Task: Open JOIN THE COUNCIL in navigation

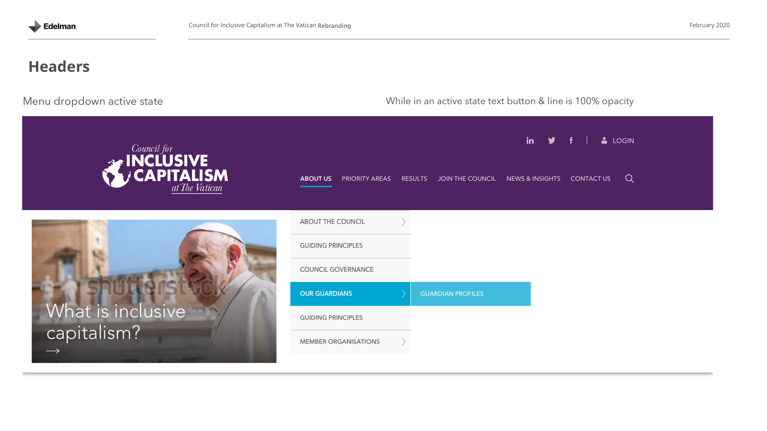Action: pos(466,179)
